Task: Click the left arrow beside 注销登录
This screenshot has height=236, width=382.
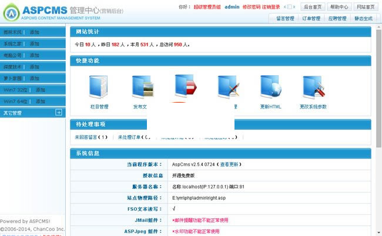Action: tap(285, 7)
